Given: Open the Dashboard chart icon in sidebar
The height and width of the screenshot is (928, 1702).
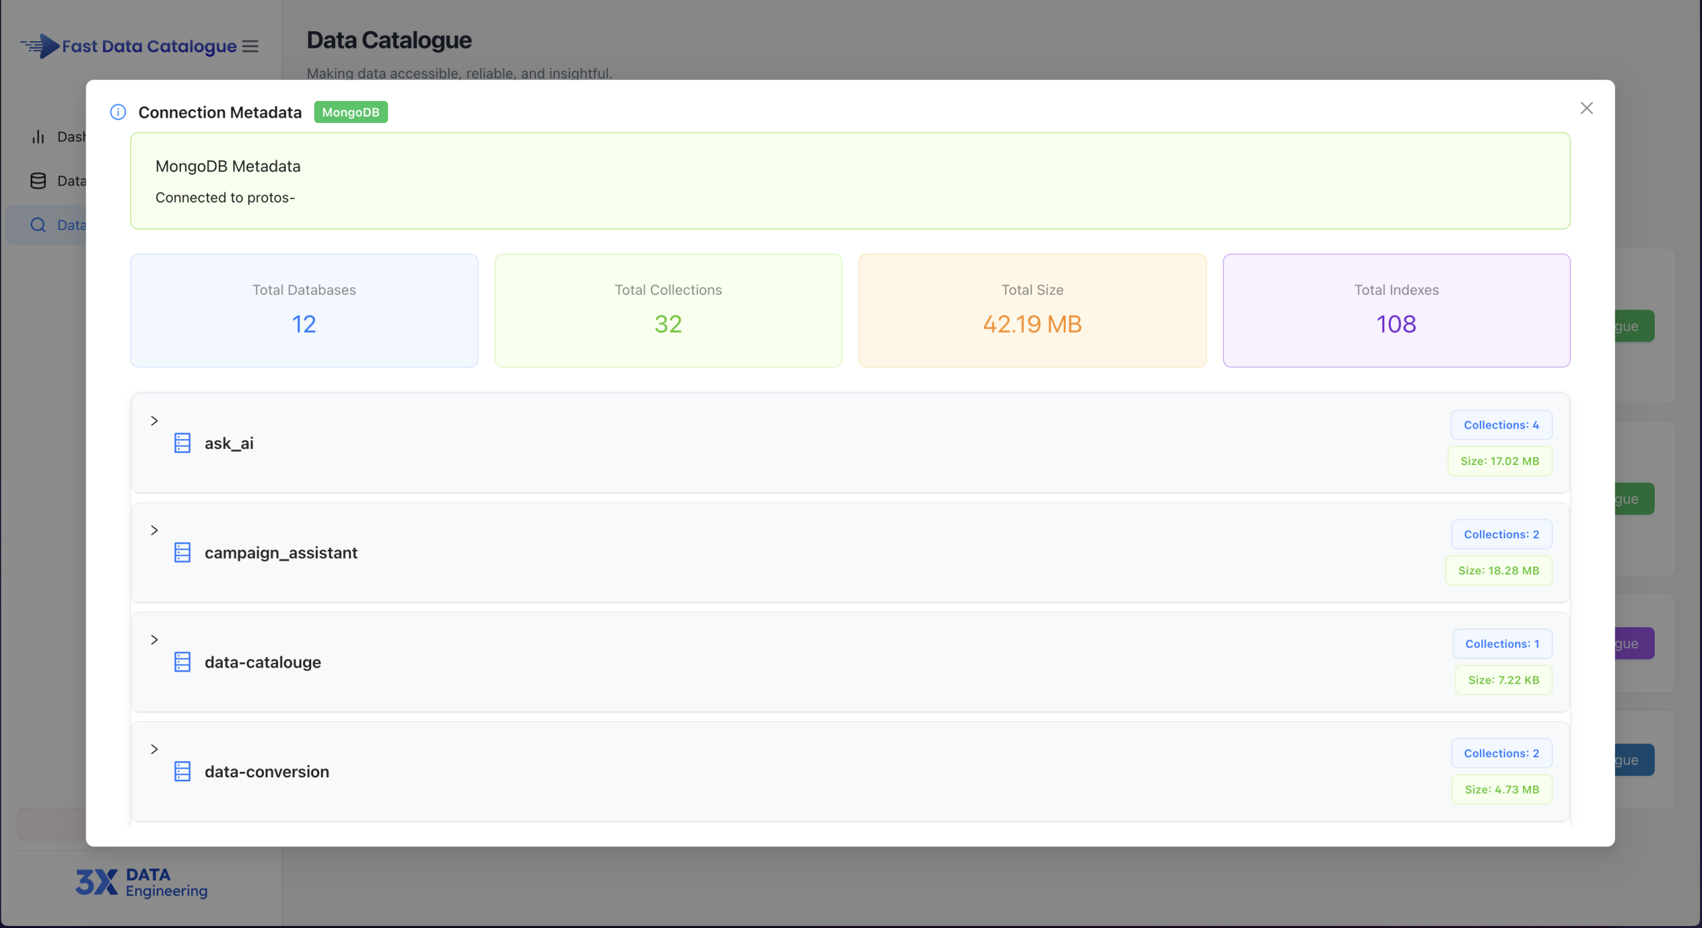Looking at the screenshot, I should (x=38, y=136).
